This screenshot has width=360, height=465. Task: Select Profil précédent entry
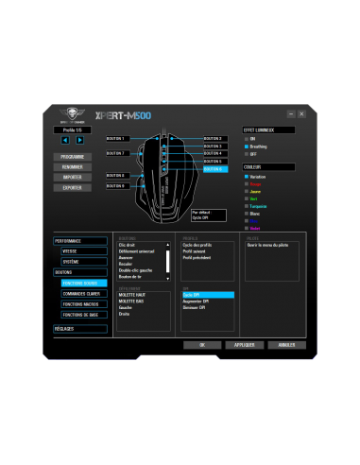coord(197,258)
